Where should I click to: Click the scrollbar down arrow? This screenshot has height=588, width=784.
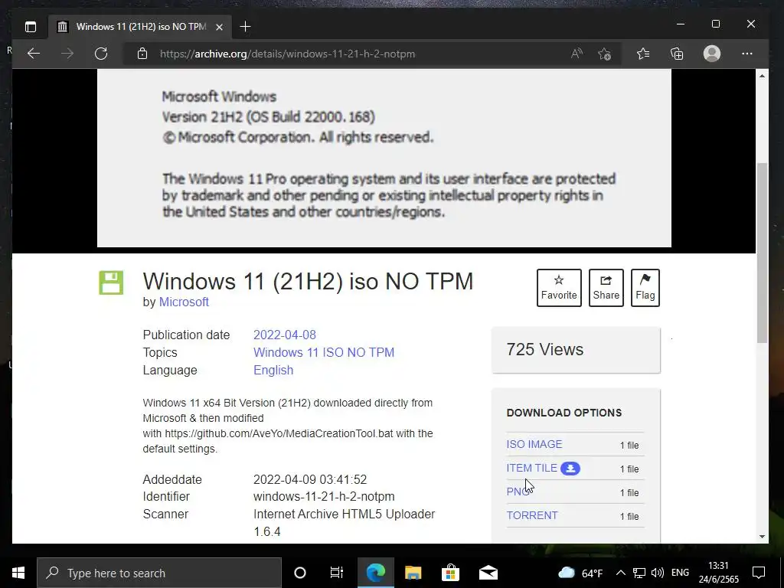tap(762, 537)
